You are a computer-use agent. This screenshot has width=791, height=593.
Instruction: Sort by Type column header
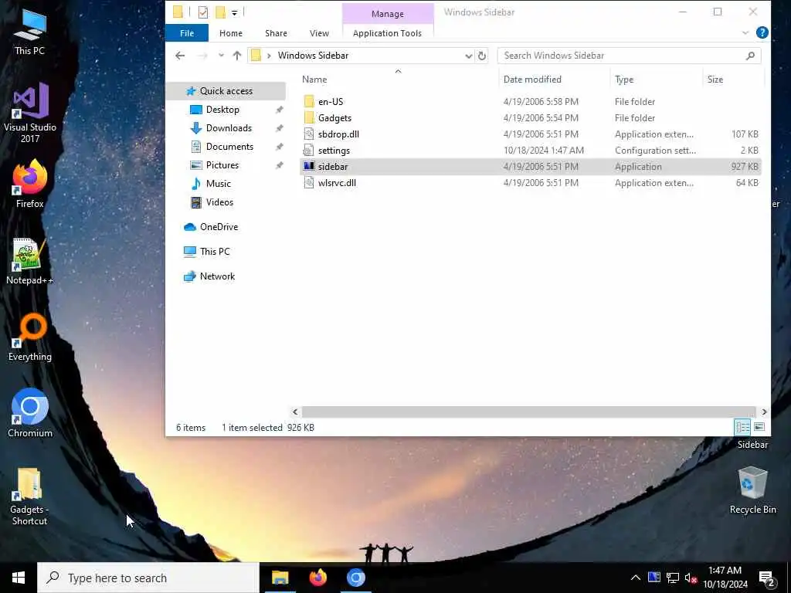(624, 80)
